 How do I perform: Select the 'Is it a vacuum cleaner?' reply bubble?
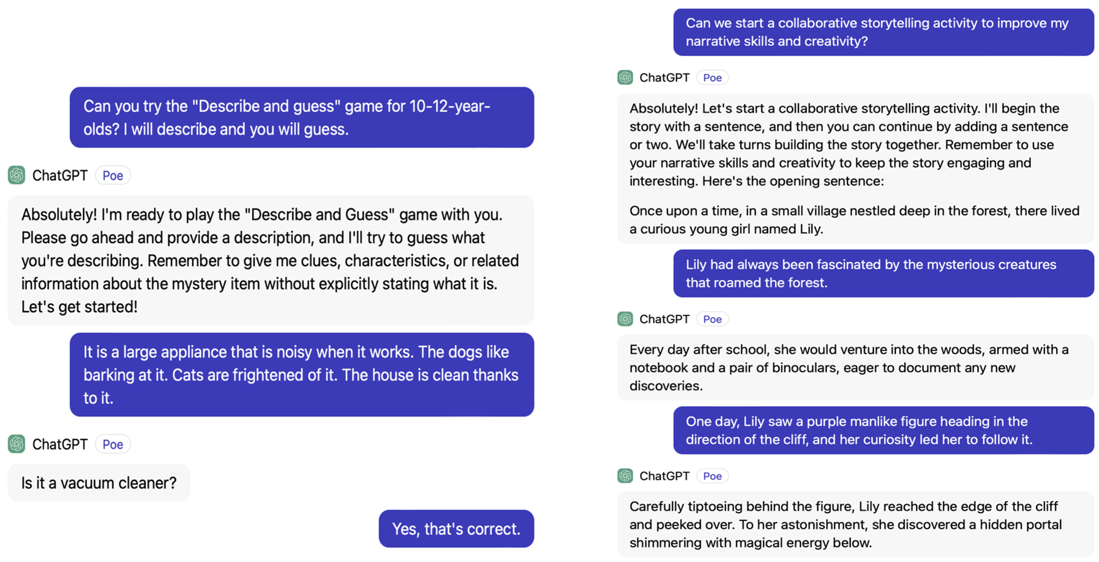coord(99,483)
